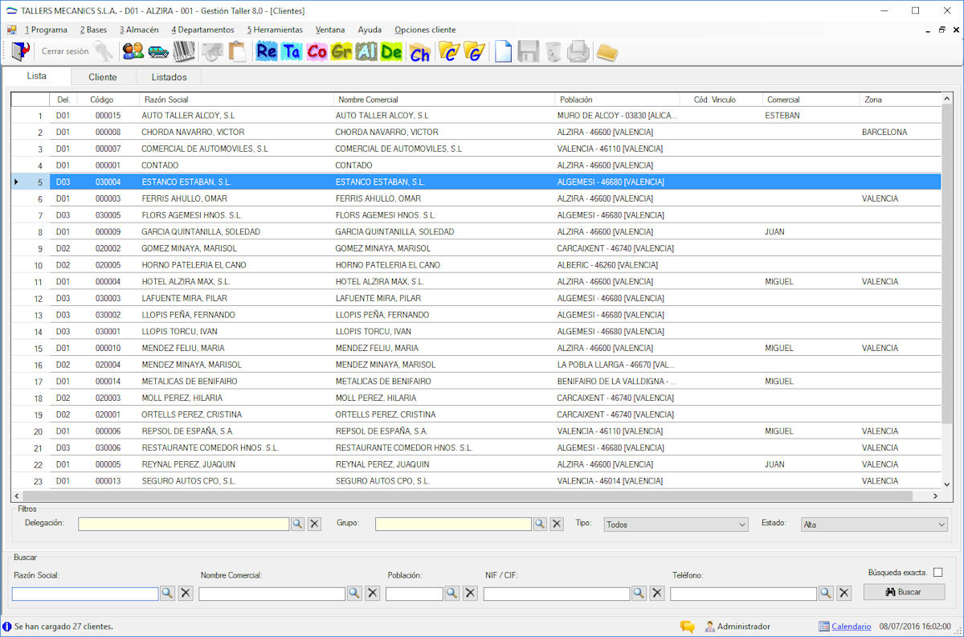Click into the Delegación filter field
The height and width of the screenshot is (637, 964).
pos(183,524)
